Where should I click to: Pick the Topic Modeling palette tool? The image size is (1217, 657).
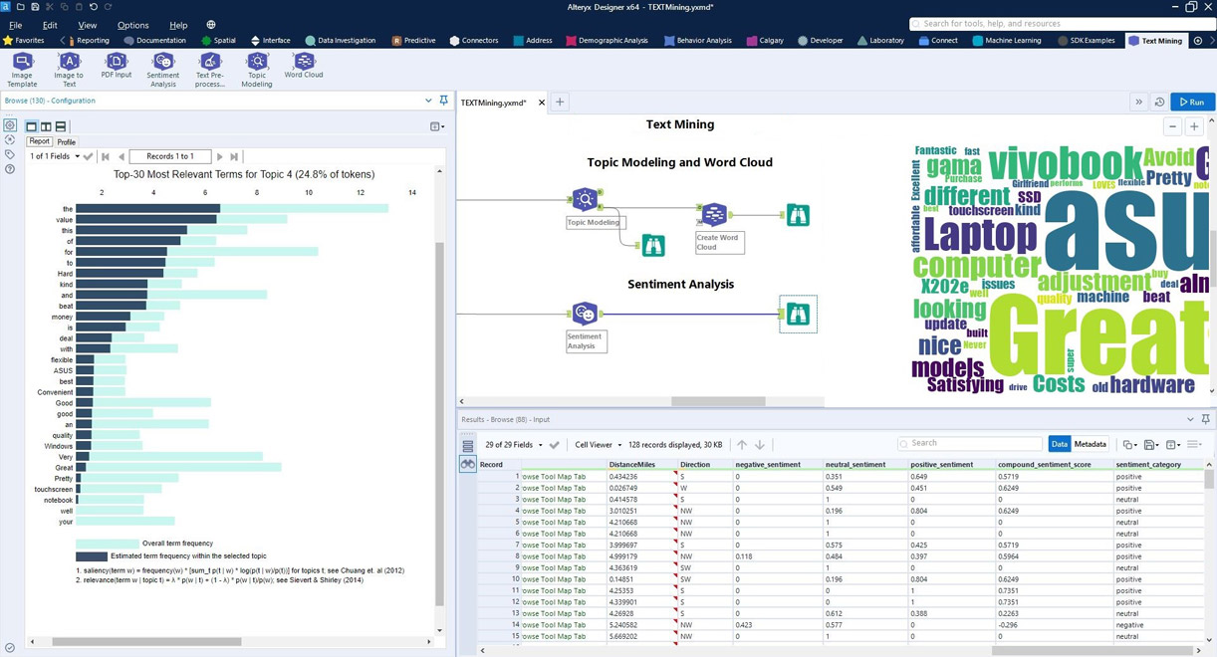click(x=257, y=70)
